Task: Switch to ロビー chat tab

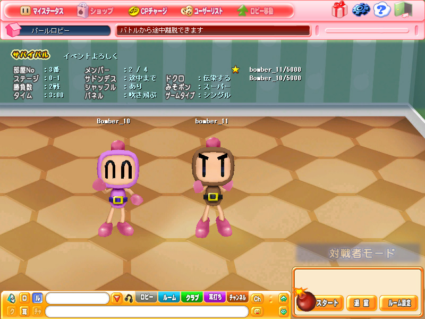Action: pyautogui.click(x=147, y=298)
